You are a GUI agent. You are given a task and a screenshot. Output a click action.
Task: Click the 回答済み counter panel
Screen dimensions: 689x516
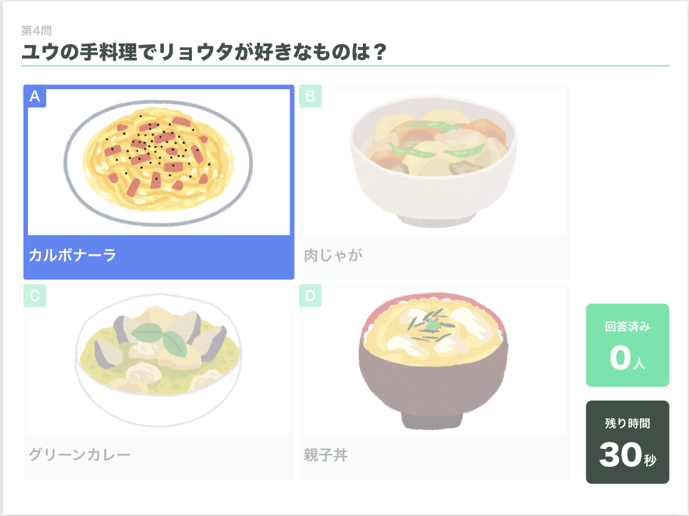click(627, 344)
